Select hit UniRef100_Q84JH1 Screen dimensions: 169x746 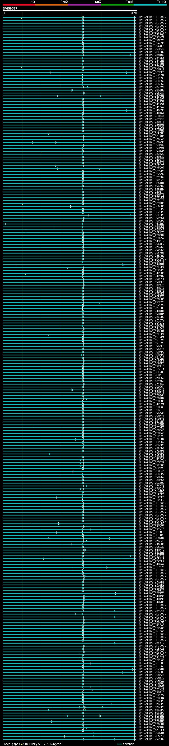[x=151, y=64]
